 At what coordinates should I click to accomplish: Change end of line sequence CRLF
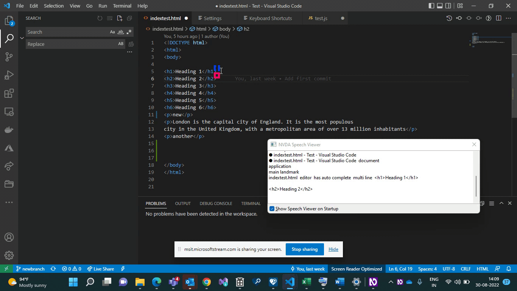[466, 269]
